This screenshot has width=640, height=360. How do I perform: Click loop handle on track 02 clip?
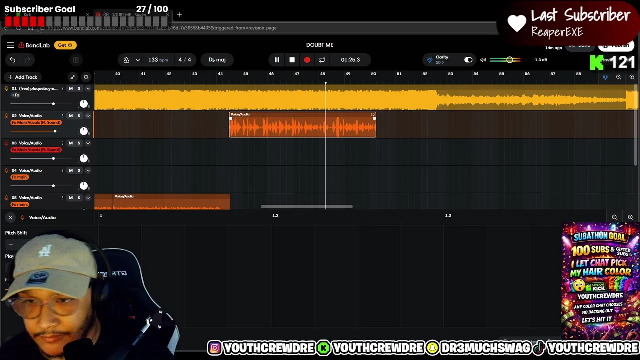point(373,115)
